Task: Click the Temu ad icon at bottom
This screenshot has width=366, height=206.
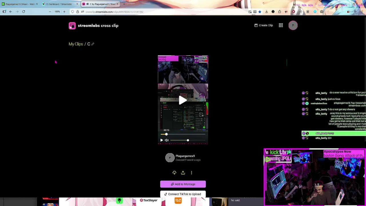Action: (178, 201)
